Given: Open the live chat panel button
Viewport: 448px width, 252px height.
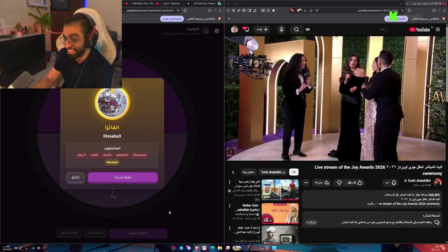Looking at the screenshot, I should (311, 222).
